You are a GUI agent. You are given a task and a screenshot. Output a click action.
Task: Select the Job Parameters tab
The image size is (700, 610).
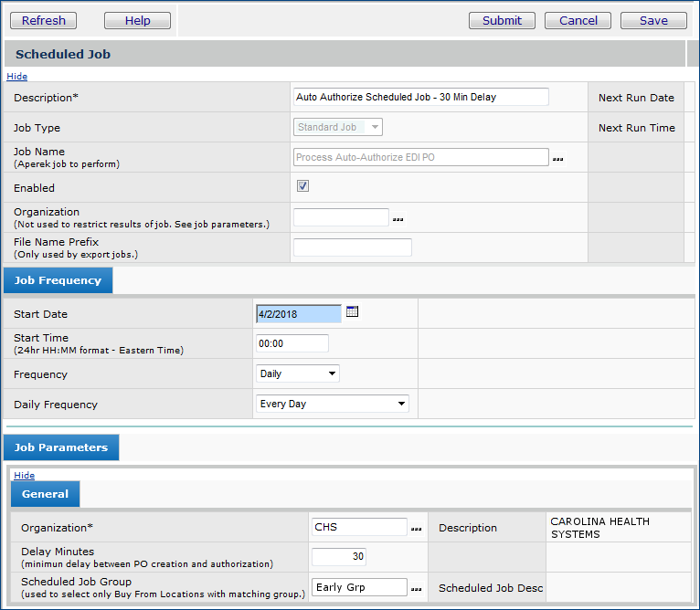coord(61,447)
